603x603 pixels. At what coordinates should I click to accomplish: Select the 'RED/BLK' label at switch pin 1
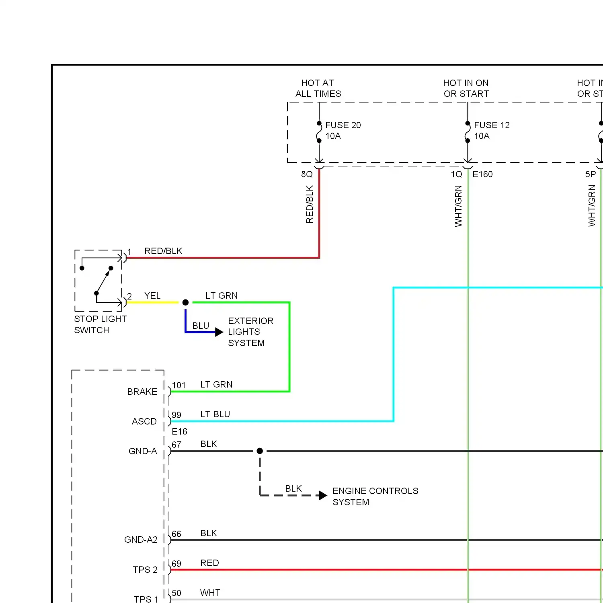[x=163, y=251]
